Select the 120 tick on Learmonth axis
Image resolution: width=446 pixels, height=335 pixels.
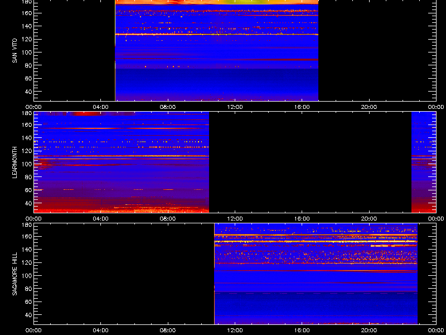pyautogui.click(x=27, y=151)
